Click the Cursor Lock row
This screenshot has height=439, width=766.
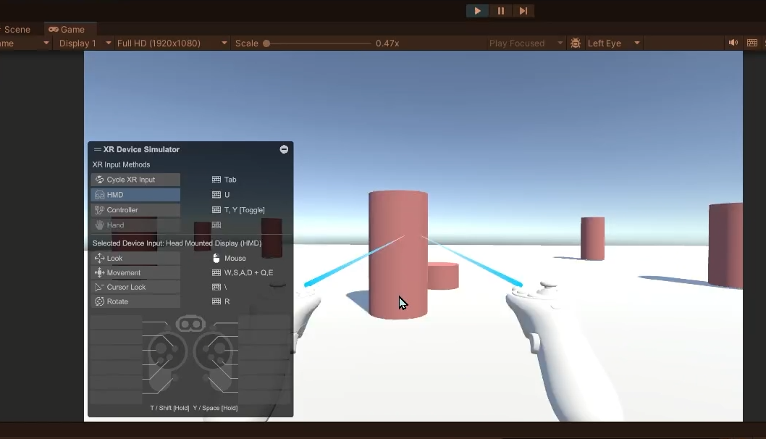(135, 287)
